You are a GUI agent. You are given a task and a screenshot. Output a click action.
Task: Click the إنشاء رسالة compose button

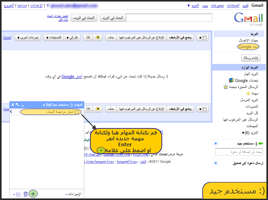251,58
